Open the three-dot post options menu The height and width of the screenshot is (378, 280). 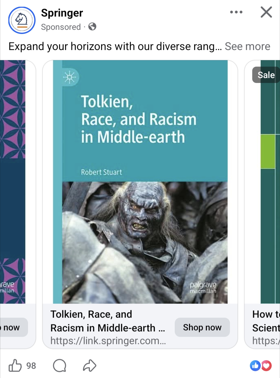236,12
